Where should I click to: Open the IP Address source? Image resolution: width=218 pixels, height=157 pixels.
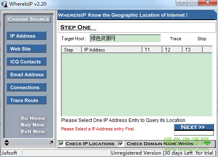point(26,36)
